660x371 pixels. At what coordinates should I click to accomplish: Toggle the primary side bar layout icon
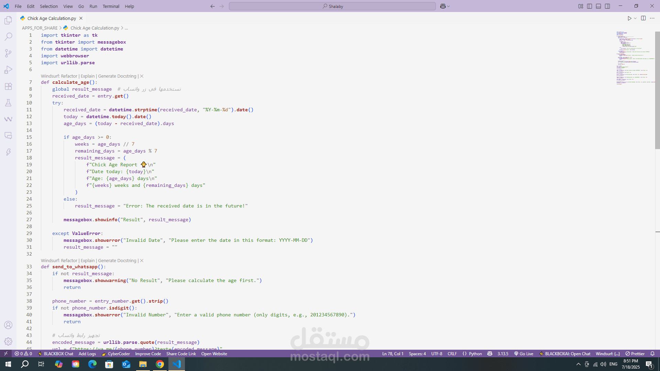[590, 6]
